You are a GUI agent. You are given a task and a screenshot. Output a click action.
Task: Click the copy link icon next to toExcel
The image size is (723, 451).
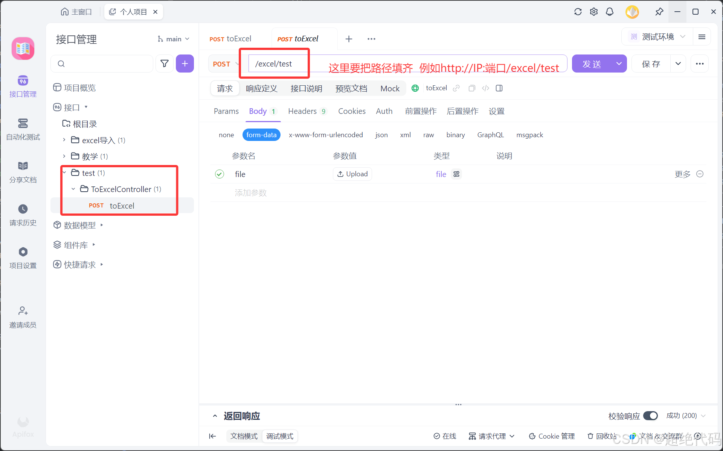[456, 88]
